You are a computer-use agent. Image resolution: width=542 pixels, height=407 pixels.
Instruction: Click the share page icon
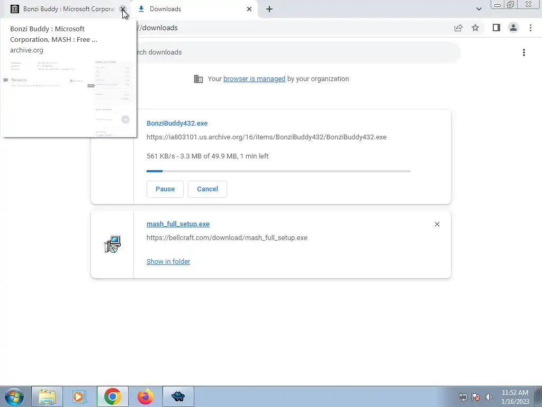pos(458,28)
